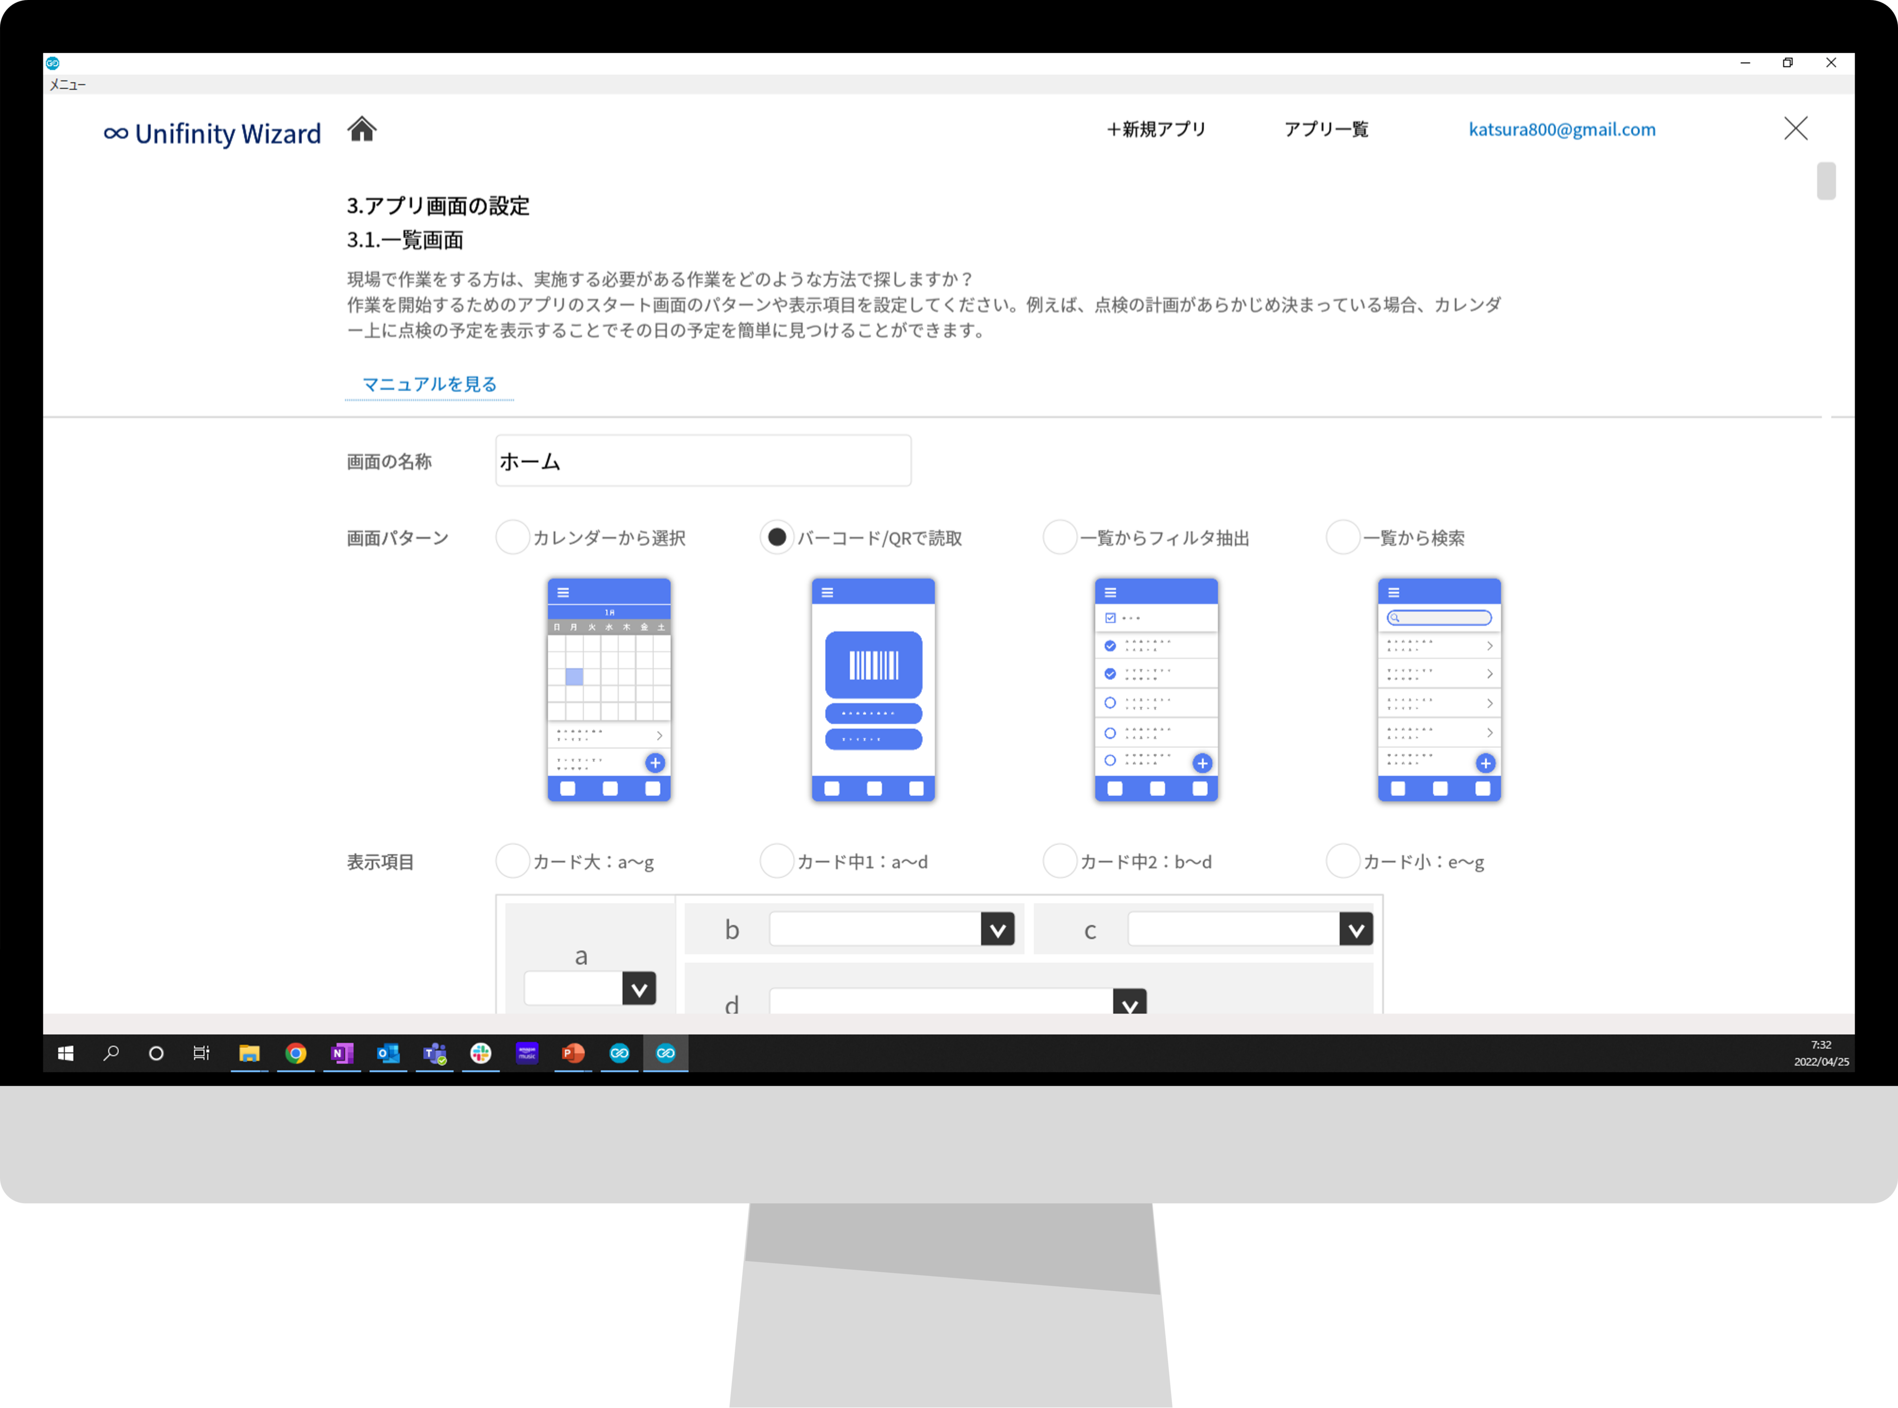Expand the dropdown for field b
This screenshot has height=1408, width=1898.
[997, 929]
